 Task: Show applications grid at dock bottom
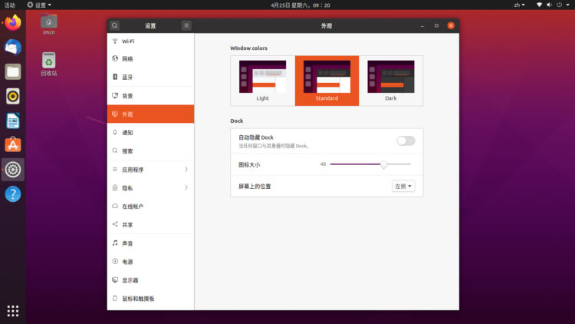coord(12,310)
